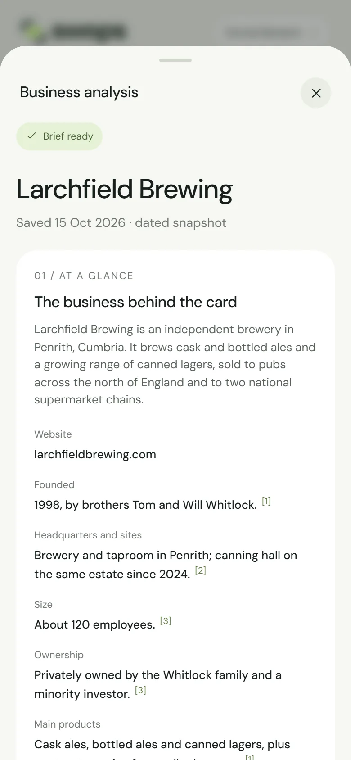Click the Ownership field label
This screenshot has width=351, height=760.
pyautogui.click(x=59, y=655)
